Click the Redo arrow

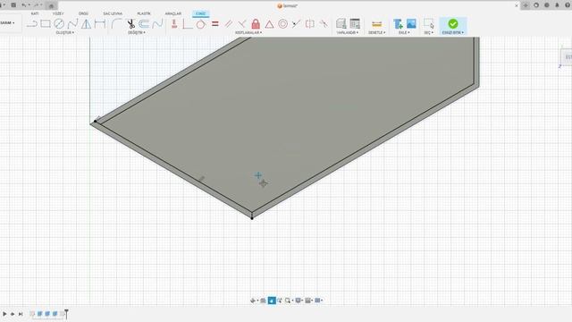37,5
